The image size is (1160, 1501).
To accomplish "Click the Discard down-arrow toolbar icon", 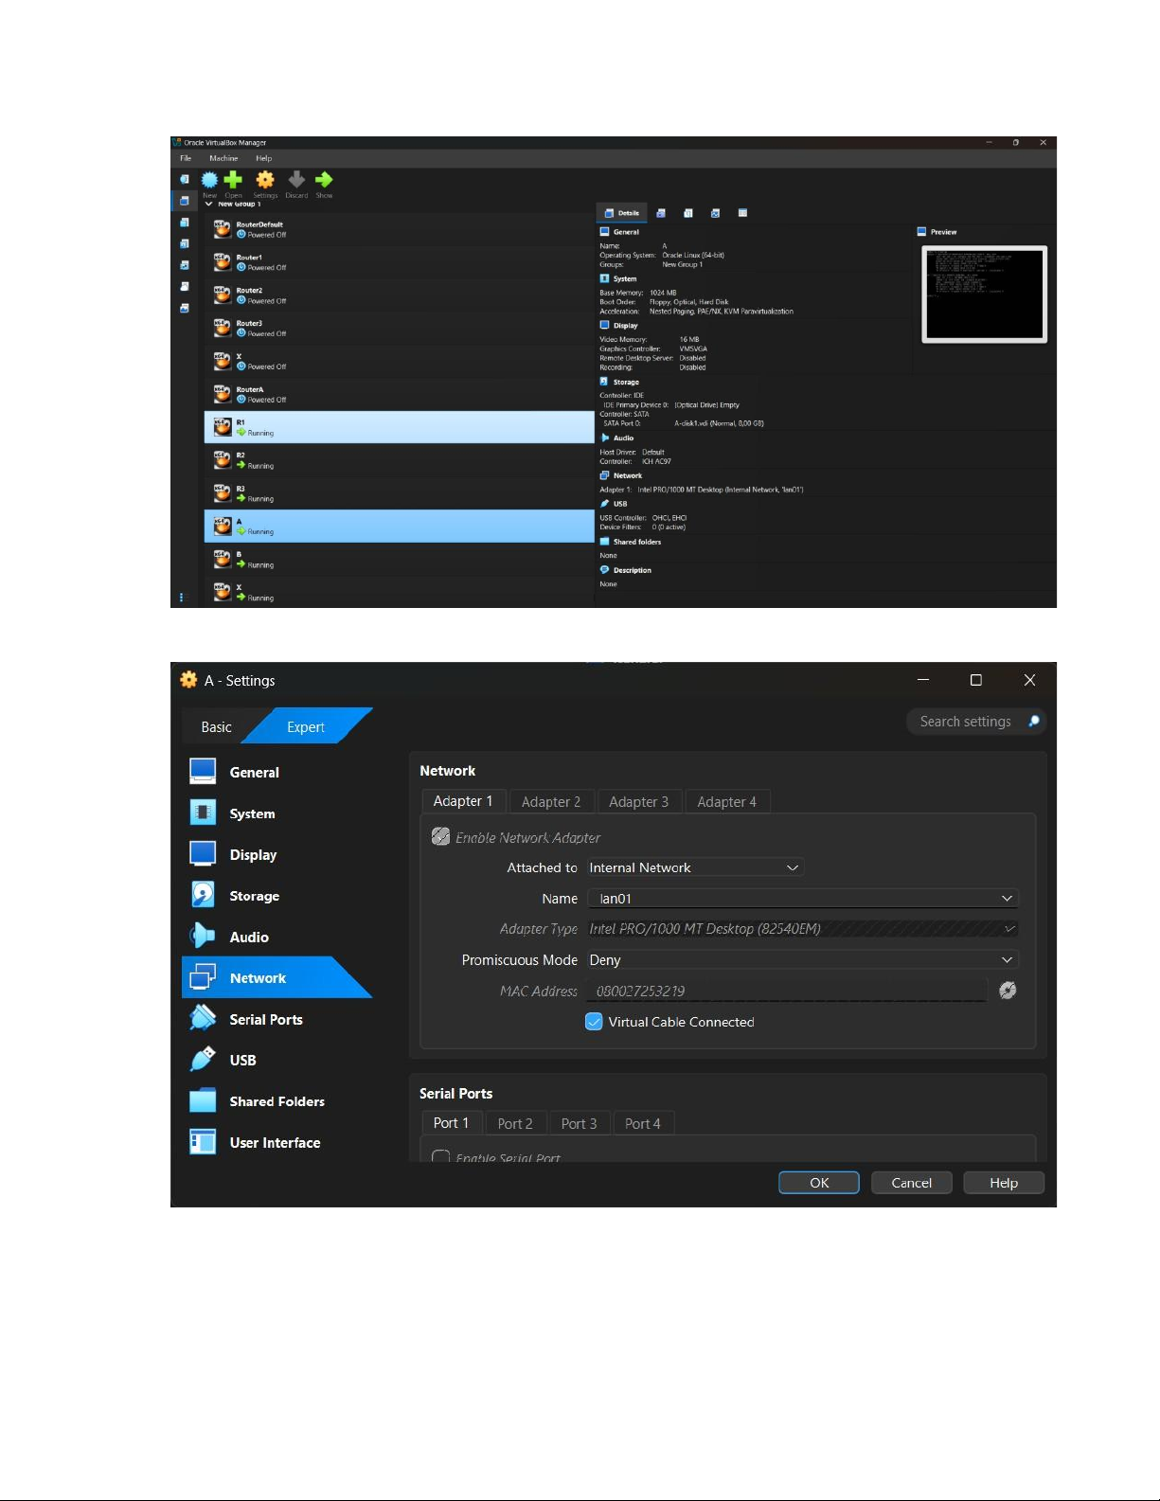I will (296, 180).
